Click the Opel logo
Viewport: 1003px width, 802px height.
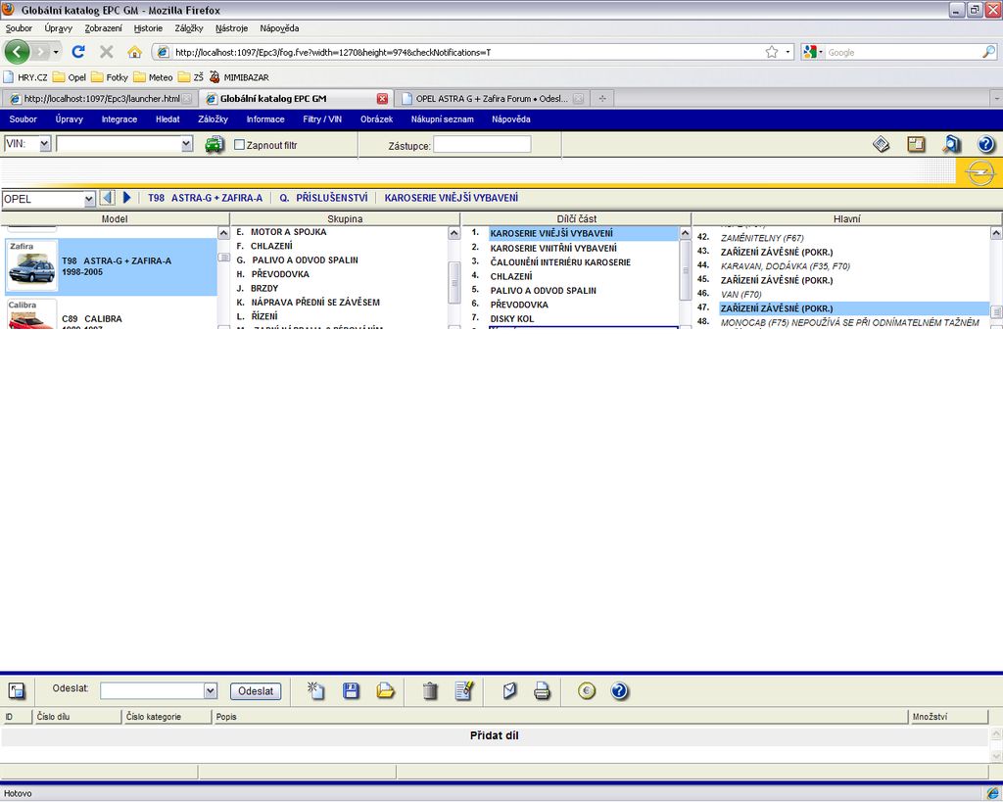(979, 172)
